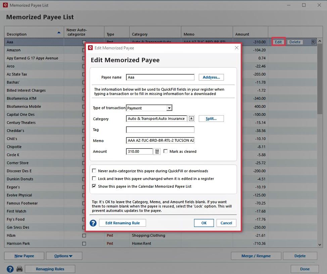Enable Never auto-categorize this payee option
Viewport: 327px width, 274px height.
(94, 171)
